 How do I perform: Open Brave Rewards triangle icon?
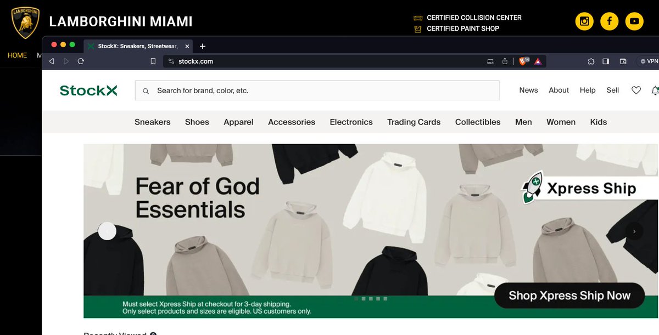tap(538, 61)
